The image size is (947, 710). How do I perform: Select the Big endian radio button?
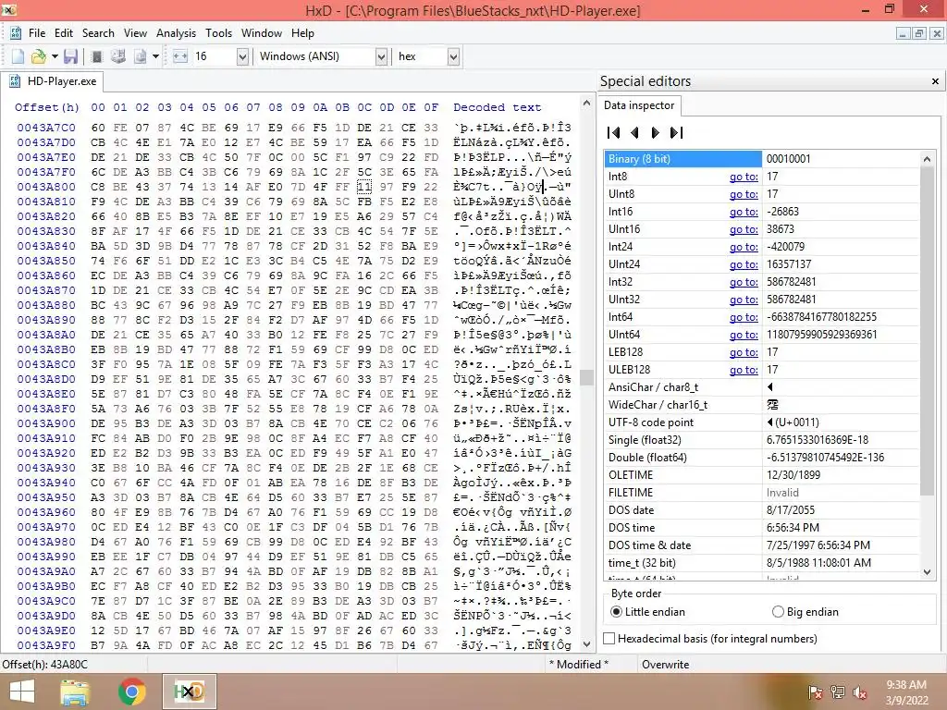click(778, 612)
